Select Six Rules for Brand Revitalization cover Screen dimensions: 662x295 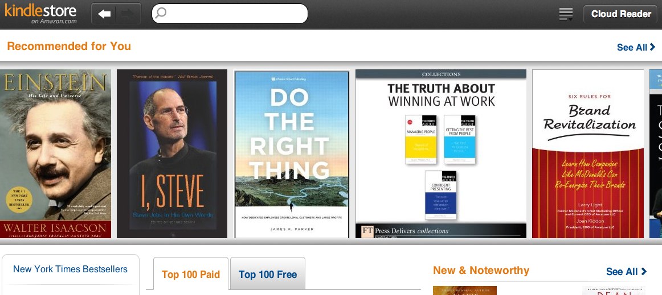(588, 154)
